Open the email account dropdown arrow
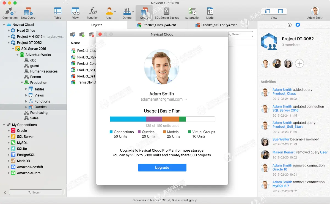Viewport: 330px width, 204px height. tap(186, 100)
